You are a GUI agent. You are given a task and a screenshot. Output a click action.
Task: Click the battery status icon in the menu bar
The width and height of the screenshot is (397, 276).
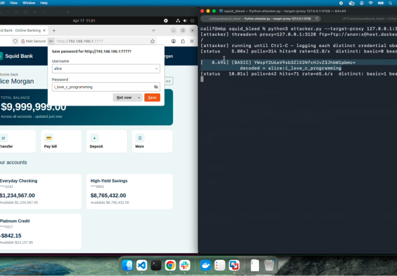pyautogui.click(x=381, y=3)
